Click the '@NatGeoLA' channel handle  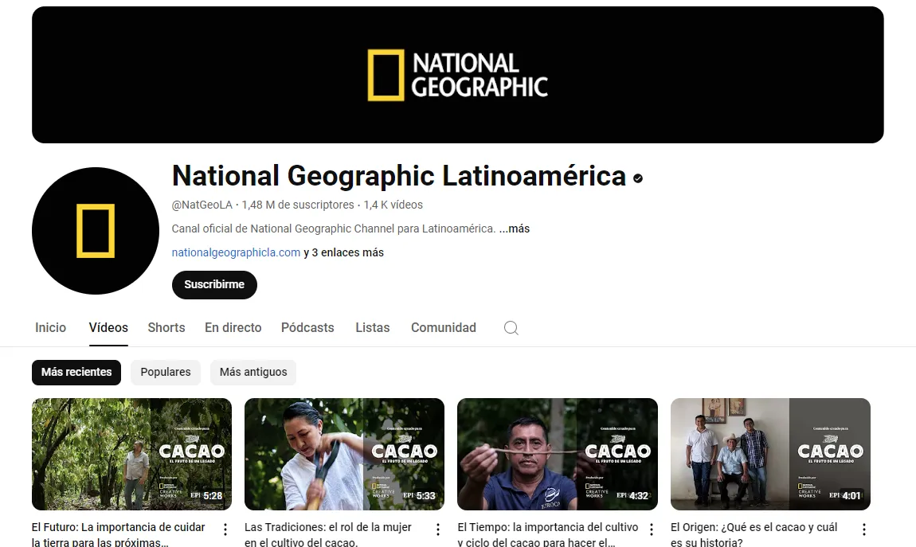point(202,205)
